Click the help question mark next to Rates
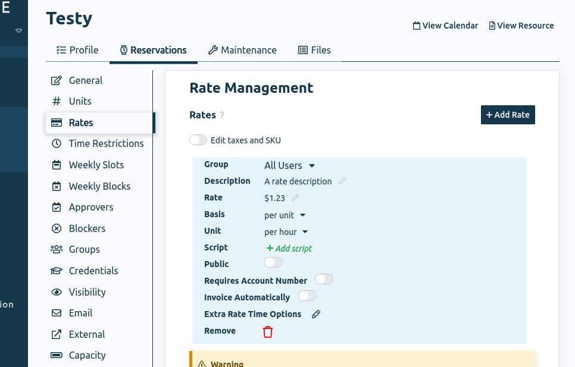Image resolution: width=575 pixels, height=367 pixels. [222, 115]
